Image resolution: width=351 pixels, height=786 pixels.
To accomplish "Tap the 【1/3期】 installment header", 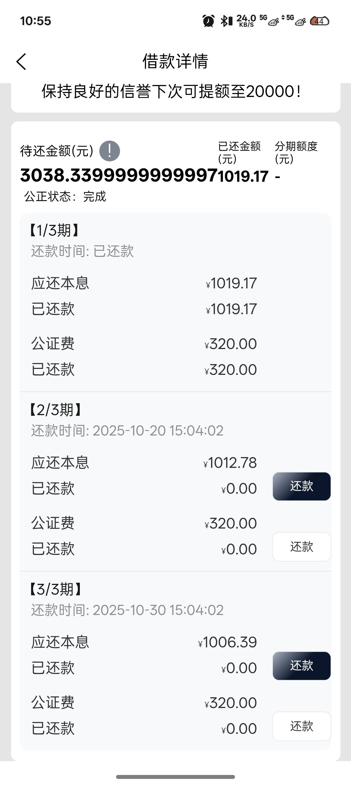I will pyautogui.click(x=55, y=230).
